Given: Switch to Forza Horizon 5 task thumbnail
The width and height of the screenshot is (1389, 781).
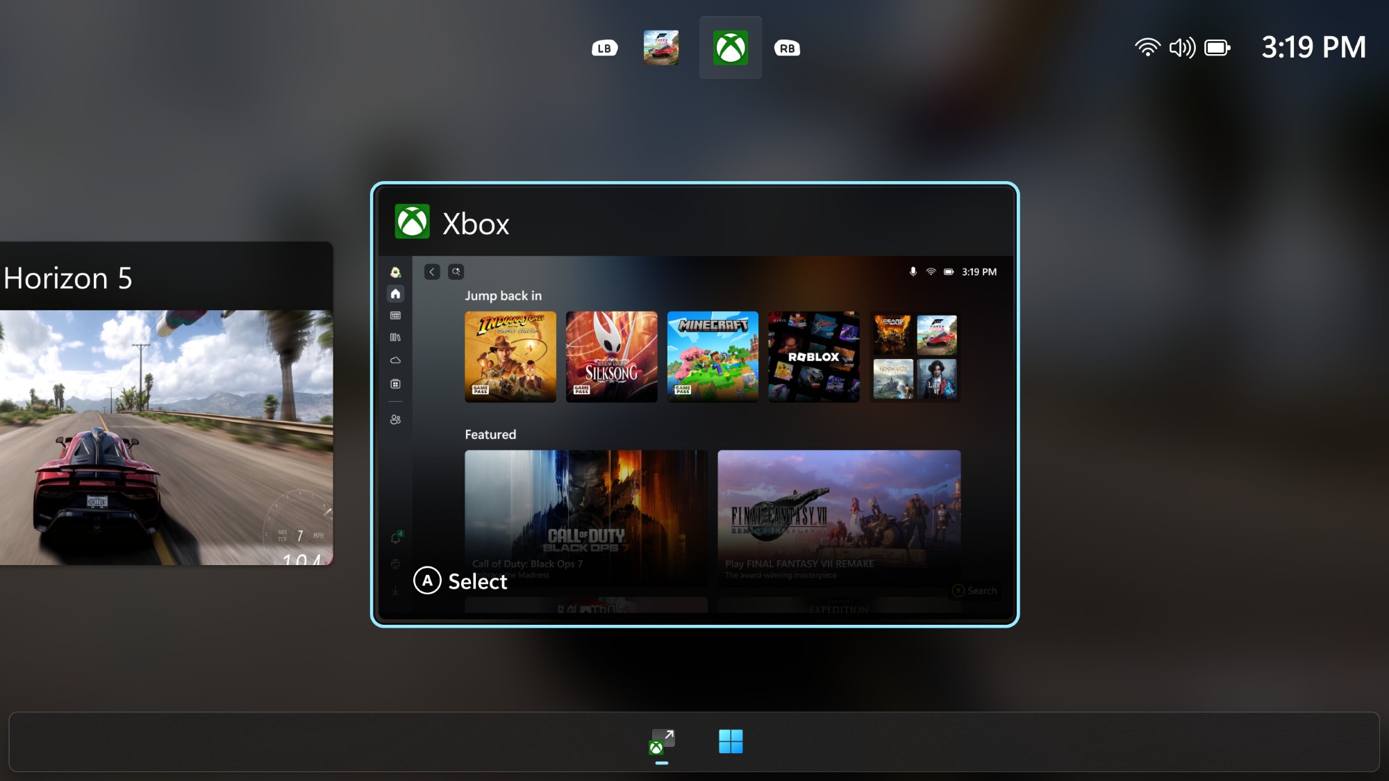Looking at the screenshot, I should (661, 48).
